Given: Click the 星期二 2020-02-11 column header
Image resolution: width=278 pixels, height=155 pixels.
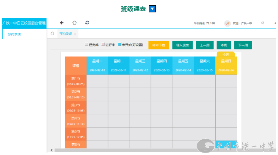Looking at the screenshot, I should 119,65.
